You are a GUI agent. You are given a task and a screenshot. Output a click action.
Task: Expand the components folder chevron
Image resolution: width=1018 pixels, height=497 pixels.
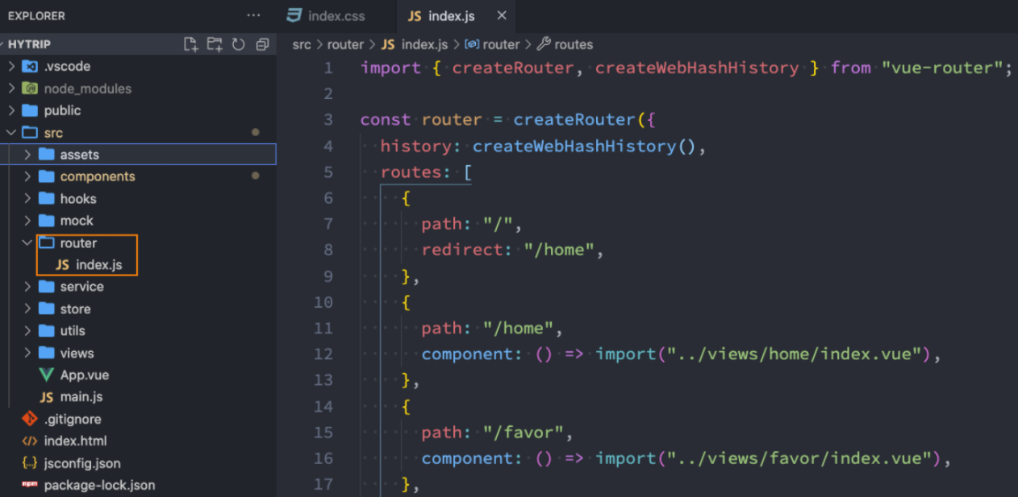[27, 176]
